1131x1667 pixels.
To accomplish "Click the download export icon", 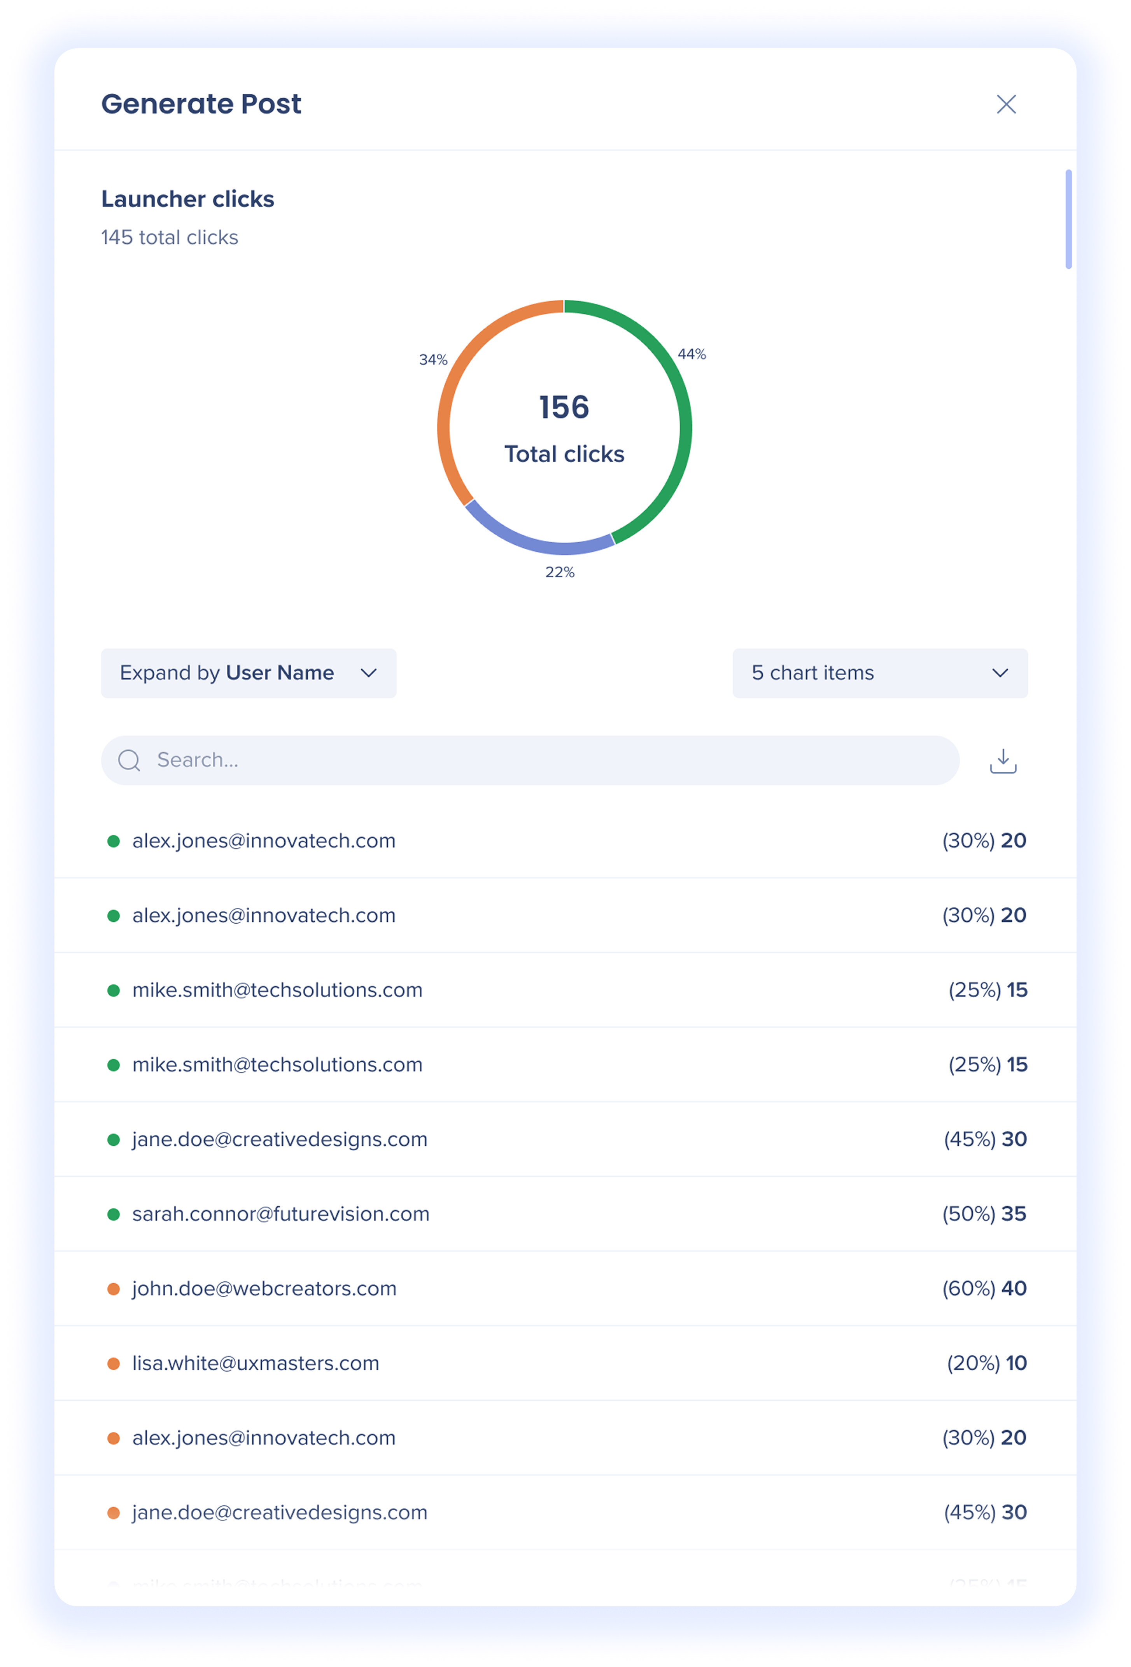I will (1003, 760).
